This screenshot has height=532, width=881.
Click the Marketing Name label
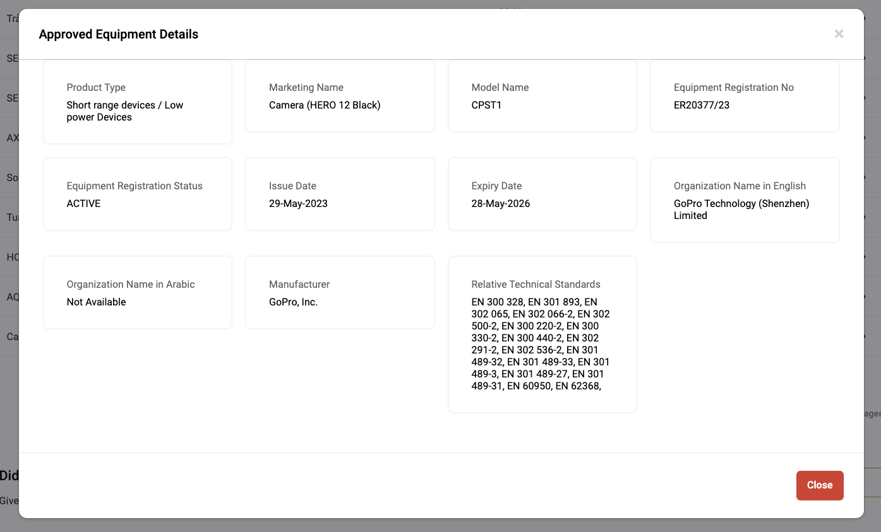coord(306,88)
